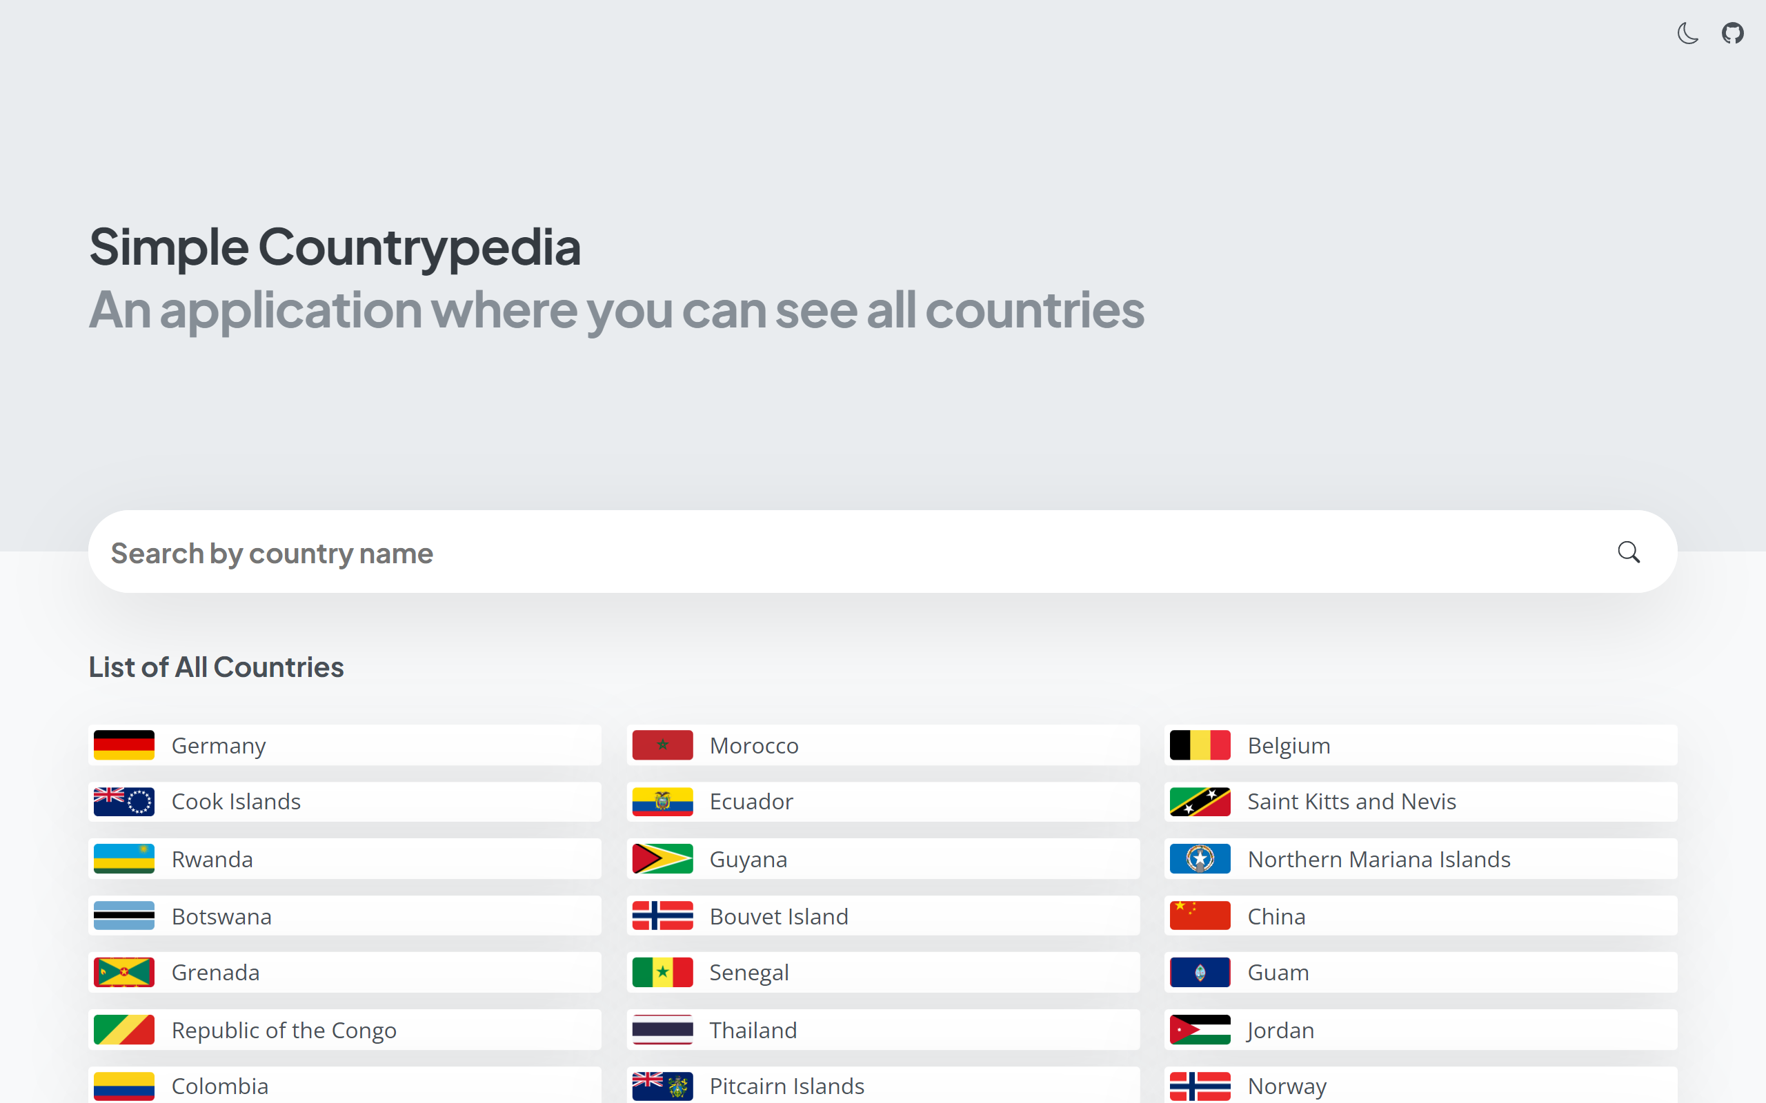This screenshot has height=1103, width=1766.
Task: Open China country details
Action: [1420, 915]
